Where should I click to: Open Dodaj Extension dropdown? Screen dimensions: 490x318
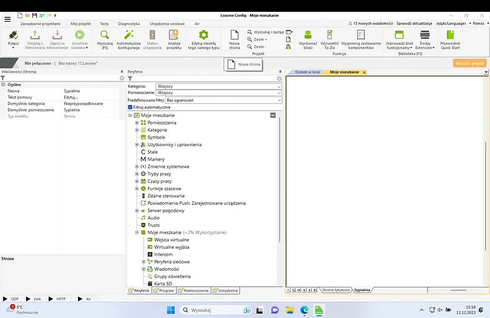tap(425, 40)
